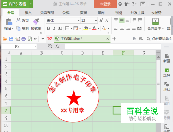This screenshot has height=132, width=173.
Task: Click the Cut scissors icon
Action: pos(18,20)
